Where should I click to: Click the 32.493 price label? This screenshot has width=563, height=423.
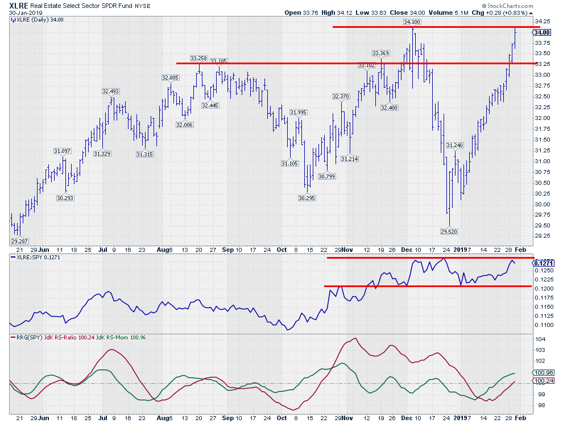(x=110, y=91)
